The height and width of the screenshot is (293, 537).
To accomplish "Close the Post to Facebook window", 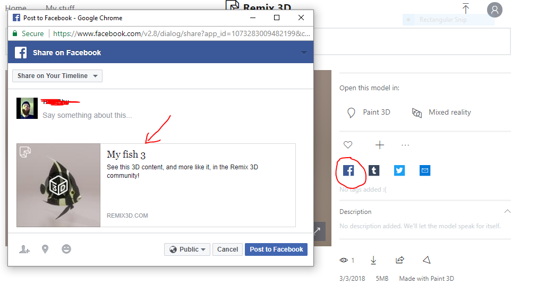I will point(301,18).
